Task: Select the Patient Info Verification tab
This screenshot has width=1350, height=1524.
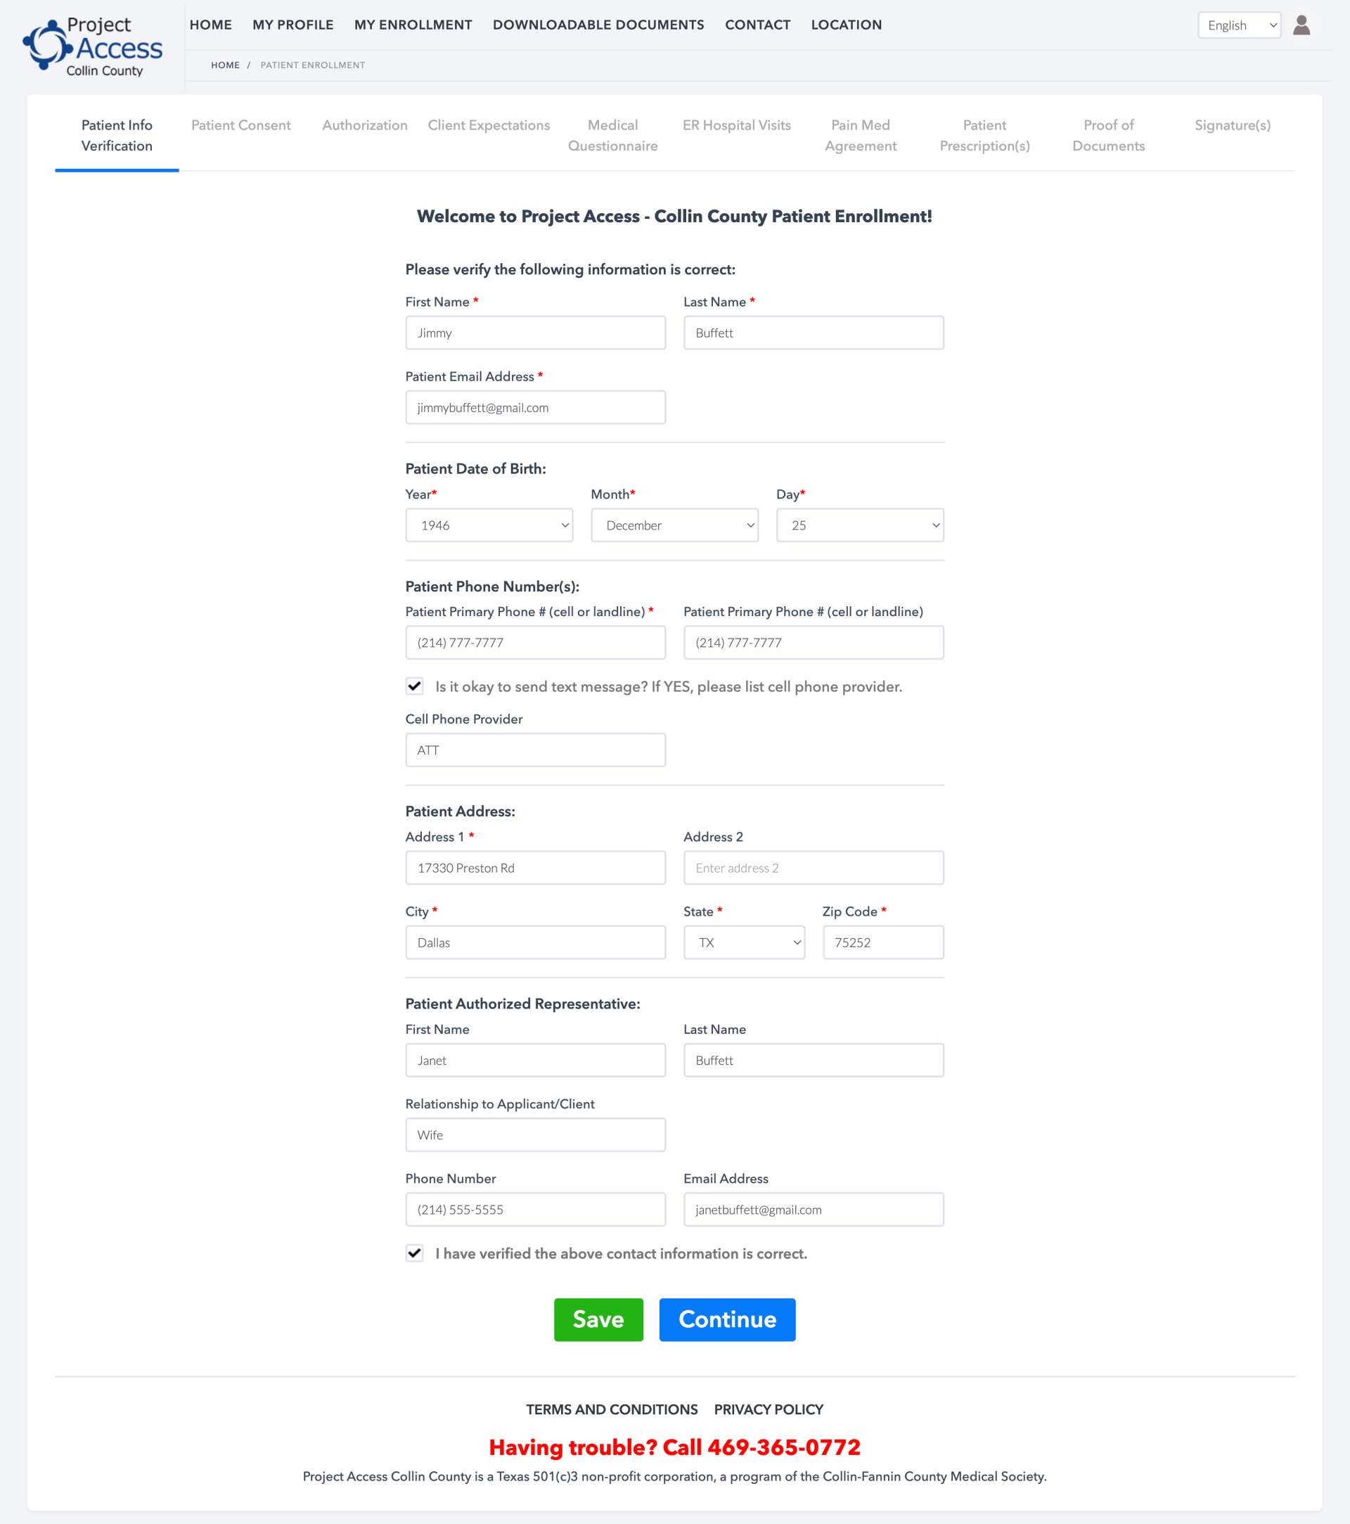Action: 117,136
